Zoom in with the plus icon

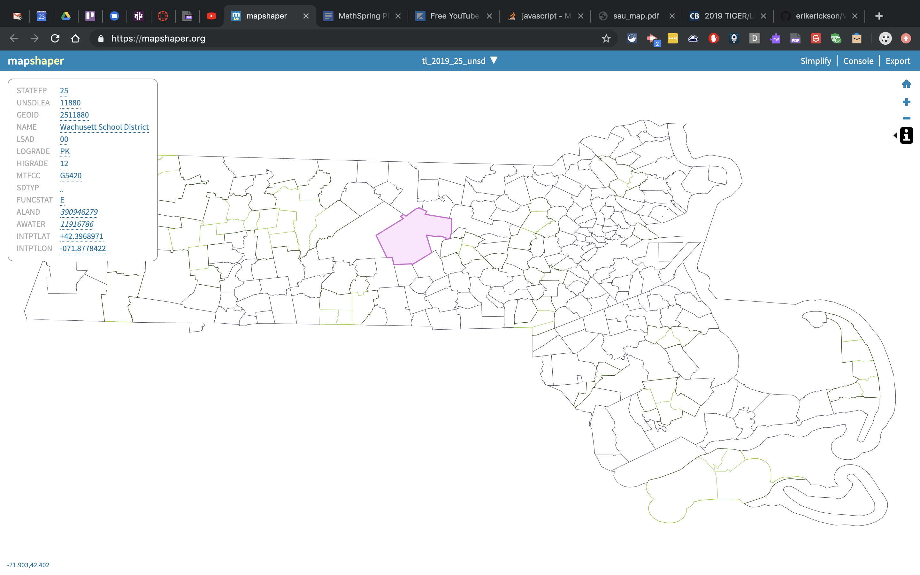(x=906, y=102)
